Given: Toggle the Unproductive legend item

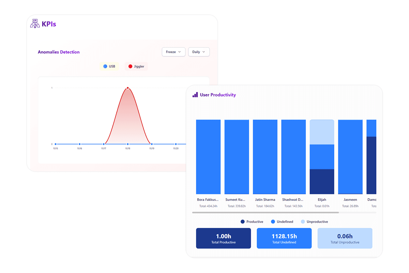Looking at the screenshot, I should (x=314, y=222).
